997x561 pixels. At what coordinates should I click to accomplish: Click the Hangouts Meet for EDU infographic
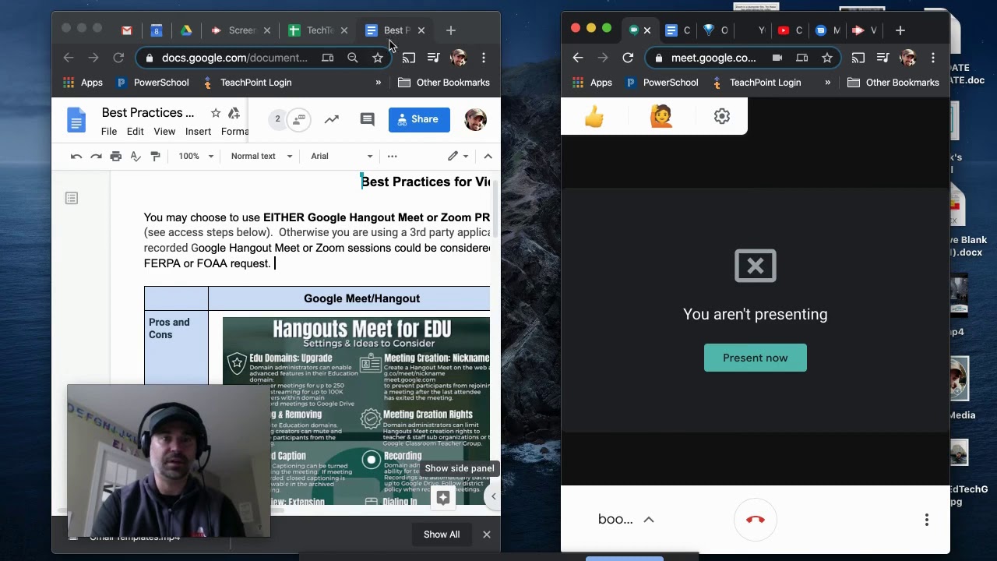coord(356,411)
